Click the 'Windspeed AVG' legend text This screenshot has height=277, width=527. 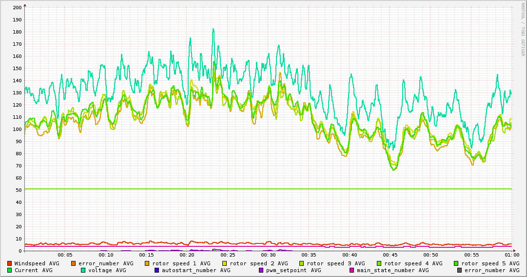coord(37,263)
